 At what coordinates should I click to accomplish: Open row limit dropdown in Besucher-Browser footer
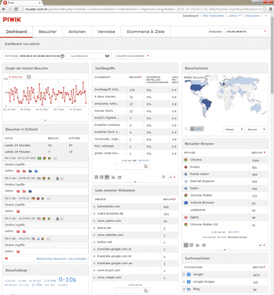pyautogui.click(x=262, y=245)
